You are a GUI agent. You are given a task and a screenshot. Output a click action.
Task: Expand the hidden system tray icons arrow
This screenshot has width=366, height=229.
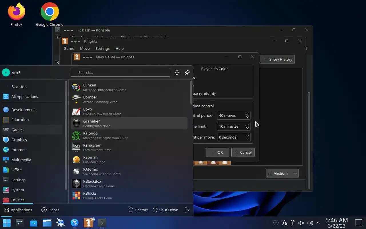pyautogui.click(x=318, y=223)
